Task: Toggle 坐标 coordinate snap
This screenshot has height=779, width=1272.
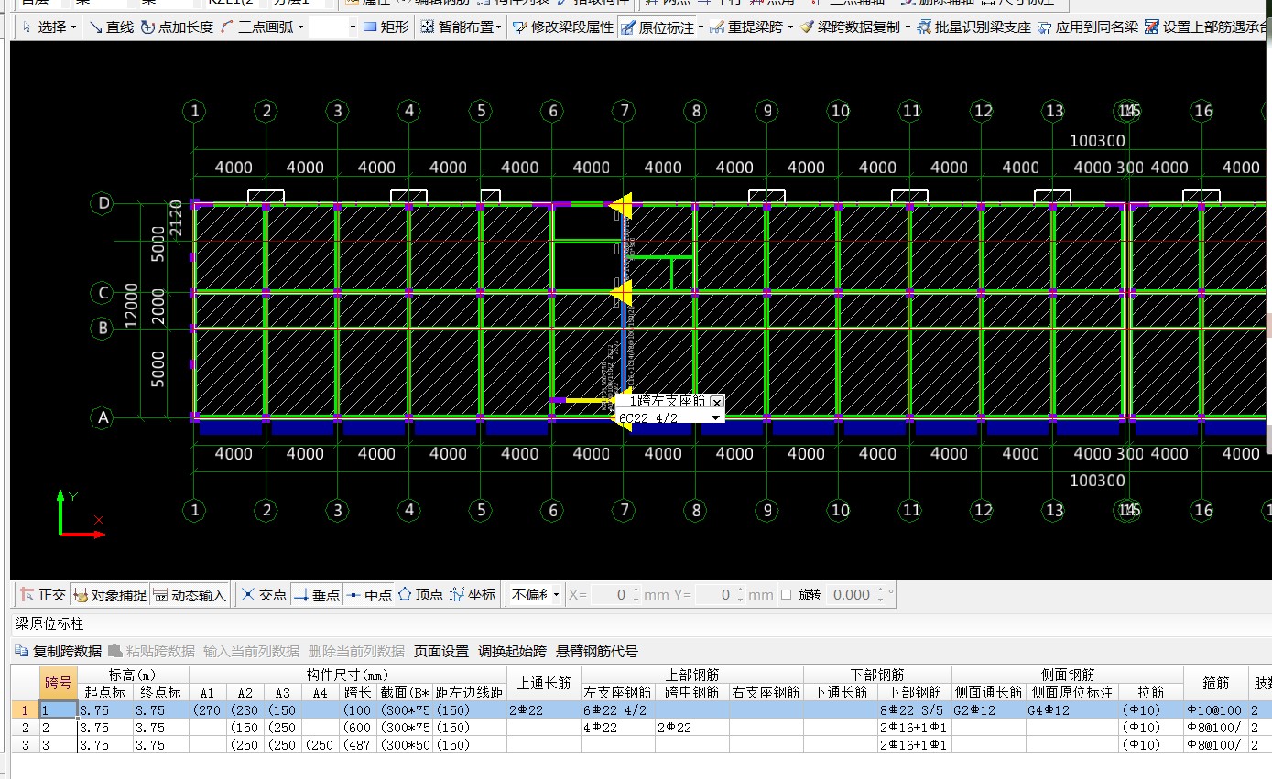Action: (x=473, y=595)
